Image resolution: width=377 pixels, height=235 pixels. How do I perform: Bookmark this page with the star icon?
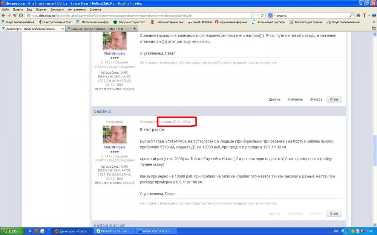tap(253, 16)
